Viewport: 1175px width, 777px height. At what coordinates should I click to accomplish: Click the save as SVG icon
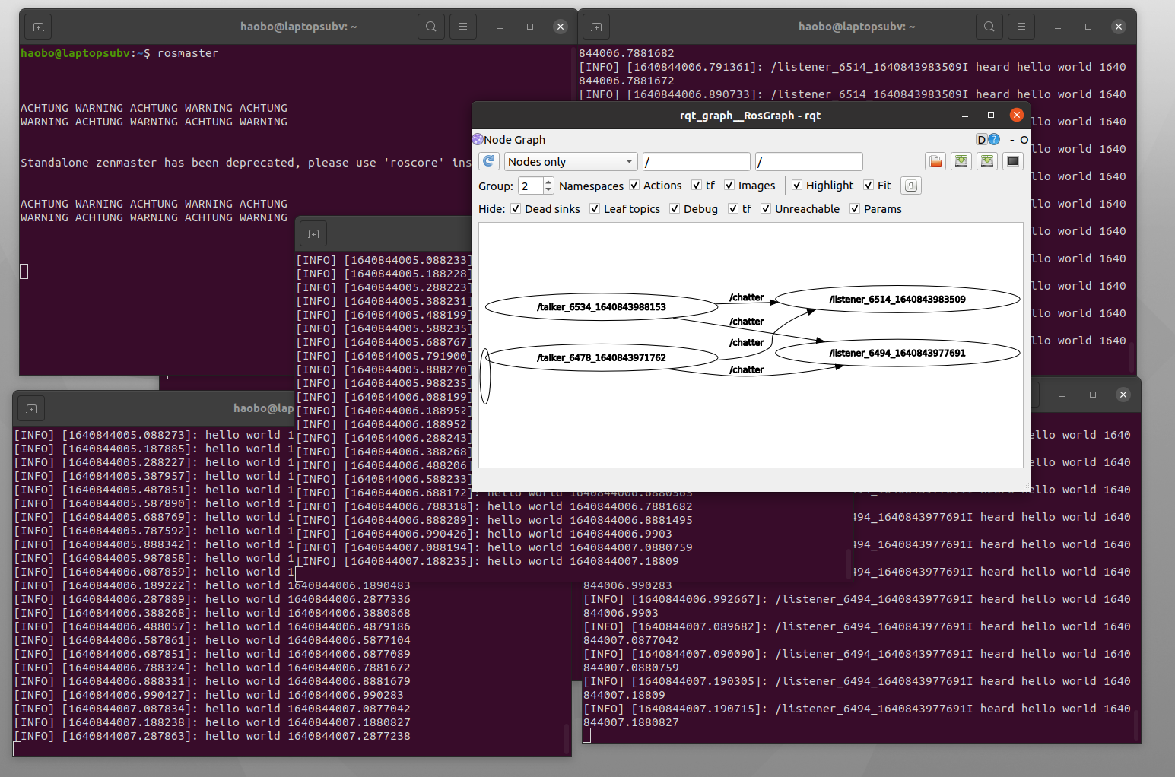tap(987, 161)
